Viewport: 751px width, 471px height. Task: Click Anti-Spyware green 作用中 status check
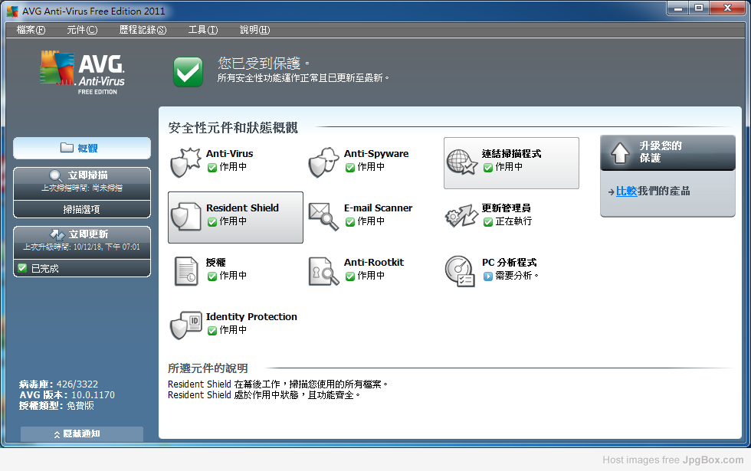coord(350,168)
